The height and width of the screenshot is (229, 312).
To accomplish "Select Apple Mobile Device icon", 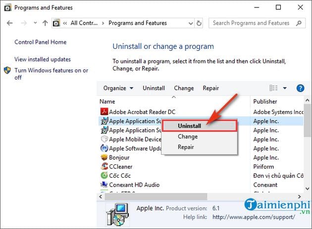I will coord(104,139).
